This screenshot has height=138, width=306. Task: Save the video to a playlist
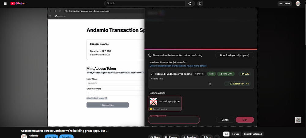206,136
